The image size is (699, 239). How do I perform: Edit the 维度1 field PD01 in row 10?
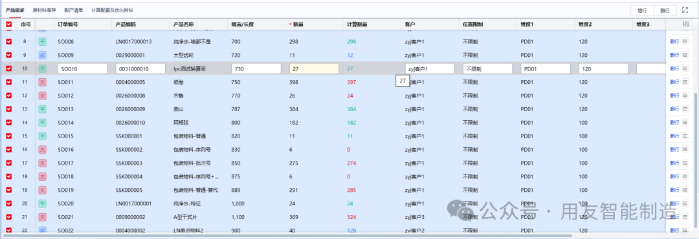546,68
